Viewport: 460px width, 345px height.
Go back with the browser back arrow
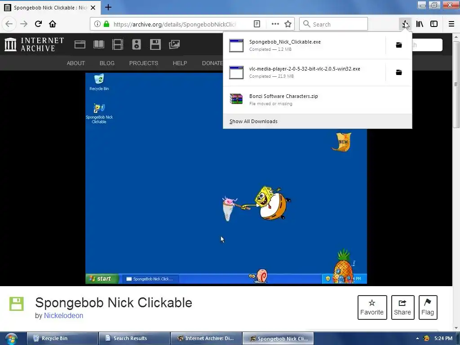(x=9, y=24)
